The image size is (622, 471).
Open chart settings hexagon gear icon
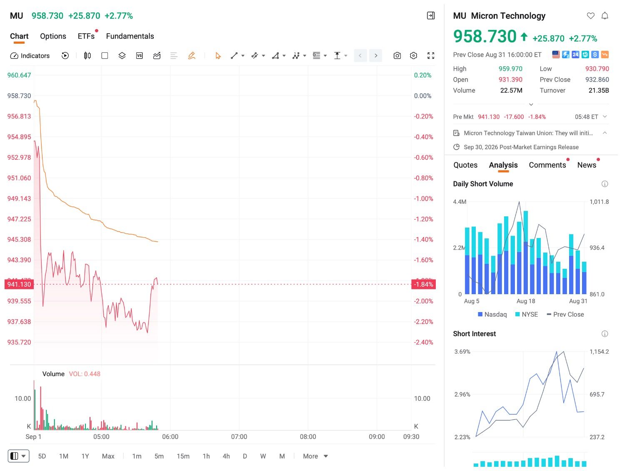click(x=414, y=56)
